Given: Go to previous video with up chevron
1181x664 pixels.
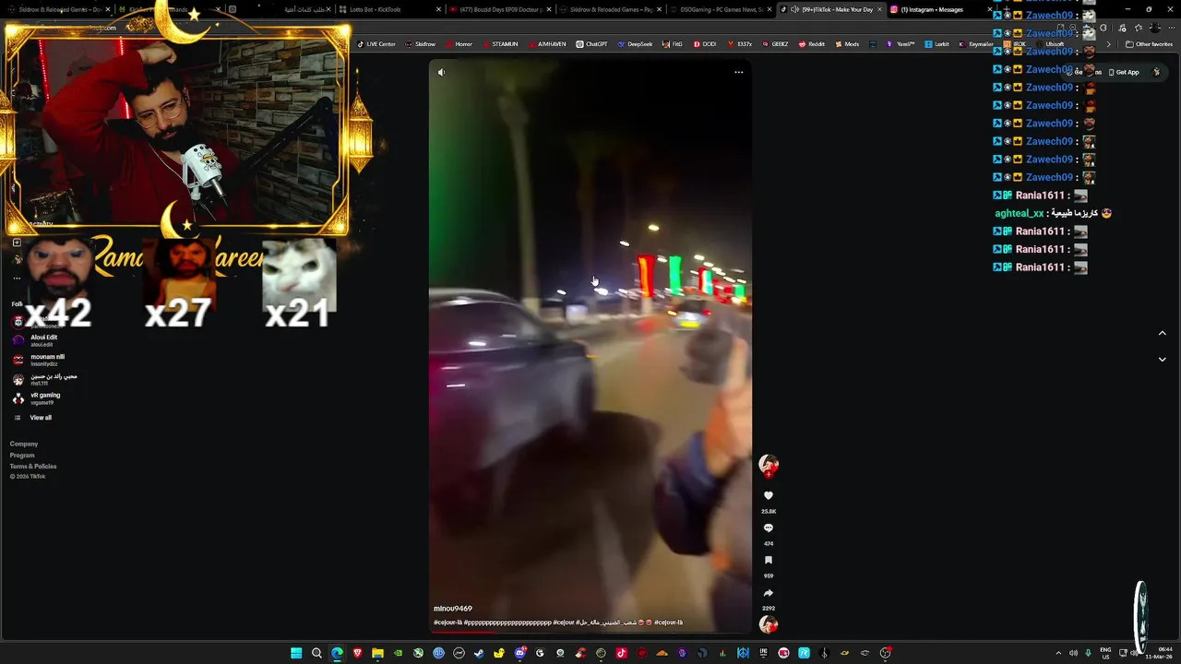Looking at the screenshot, I should tap(1162, 333).
